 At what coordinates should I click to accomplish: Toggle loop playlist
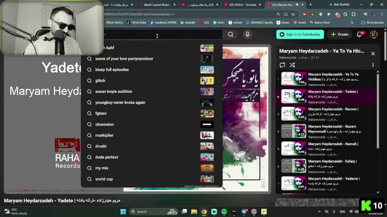coord(282,65)
